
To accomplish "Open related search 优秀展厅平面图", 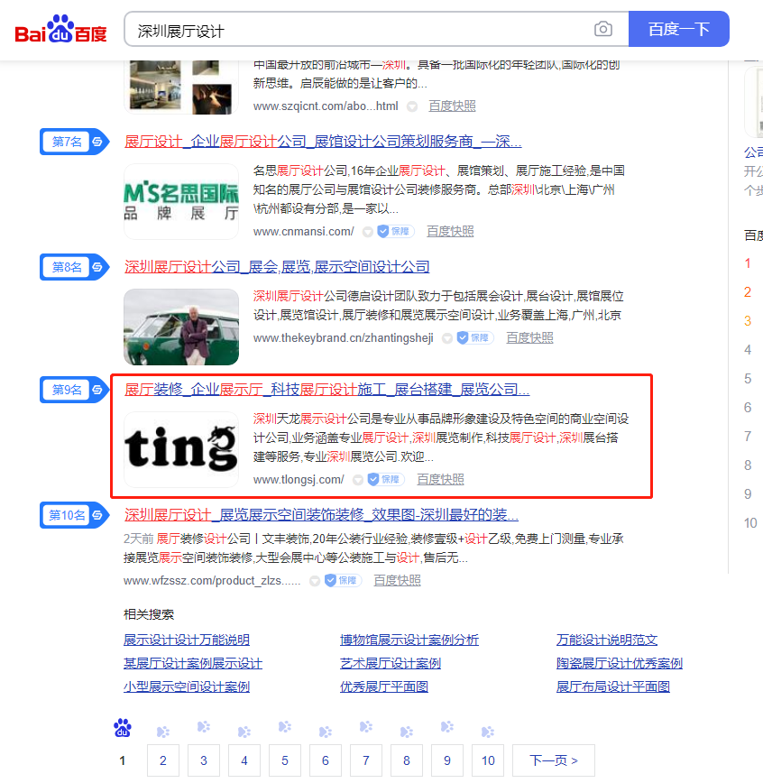I will coord(384,686).
